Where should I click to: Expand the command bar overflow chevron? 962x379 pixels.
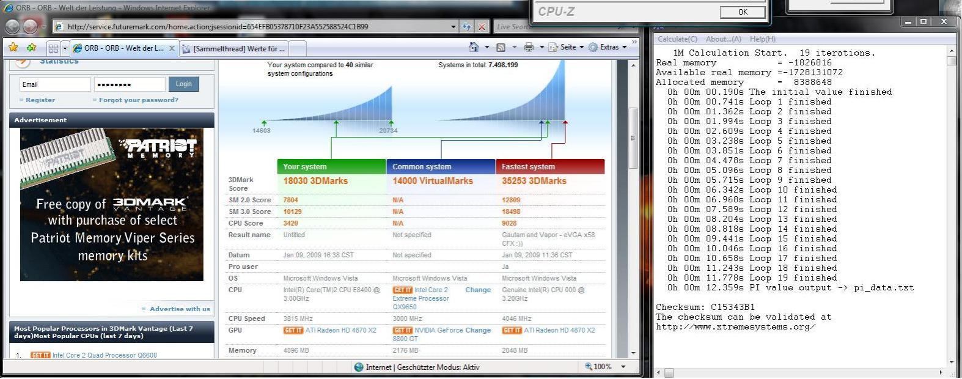[634, 43]
